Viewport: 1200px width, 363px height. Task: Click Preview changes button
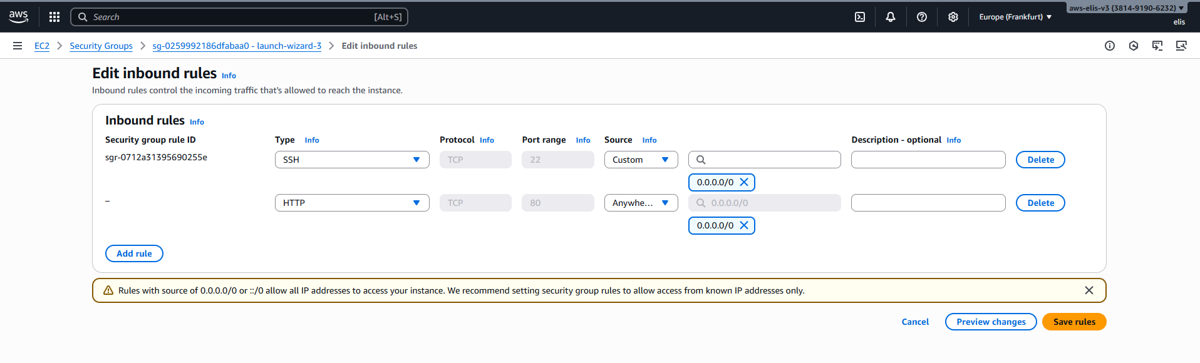990,322
